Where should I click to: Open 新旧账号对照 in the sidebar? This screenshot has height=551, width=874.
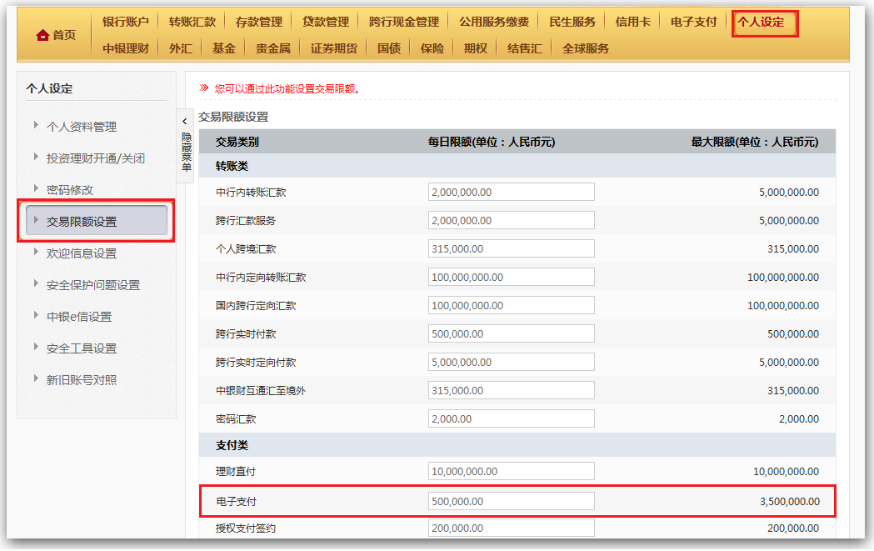tap(81, 379)
